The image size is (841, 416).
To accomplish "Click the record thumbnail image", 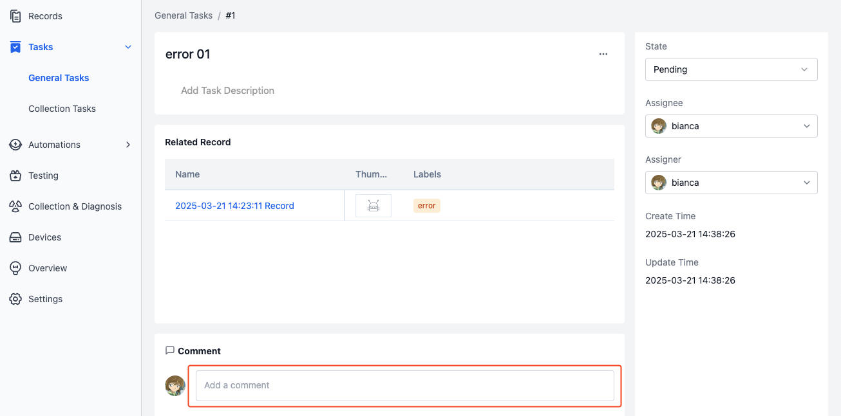I will pos(373,206).
